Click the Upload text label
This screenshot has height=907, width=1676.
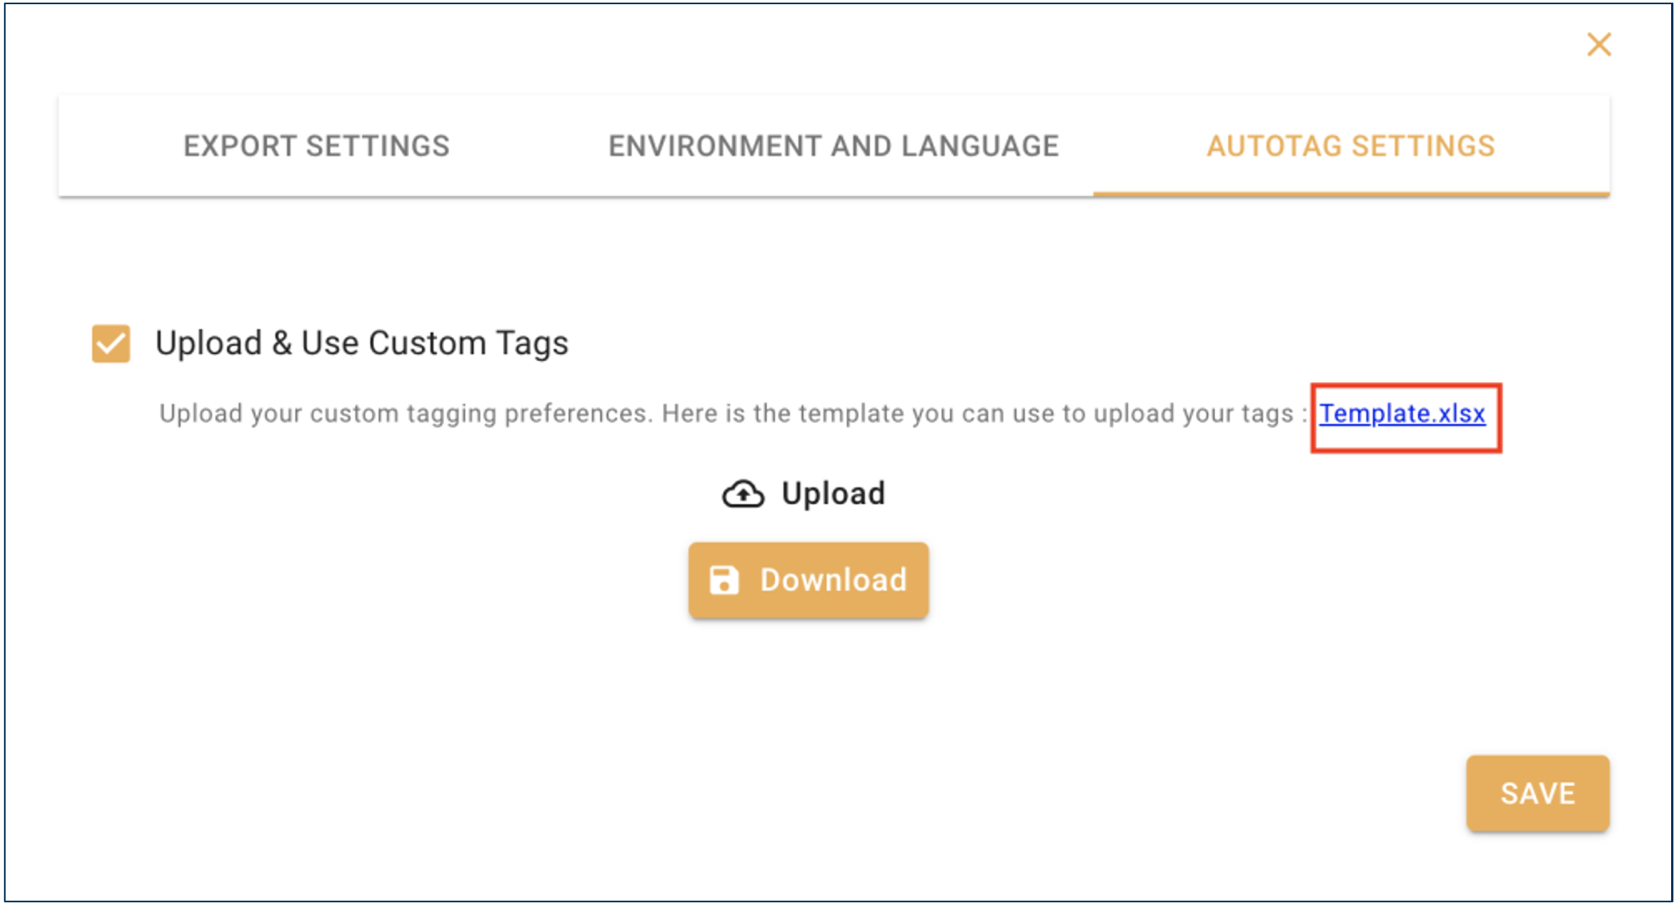[x=833, y=494]
